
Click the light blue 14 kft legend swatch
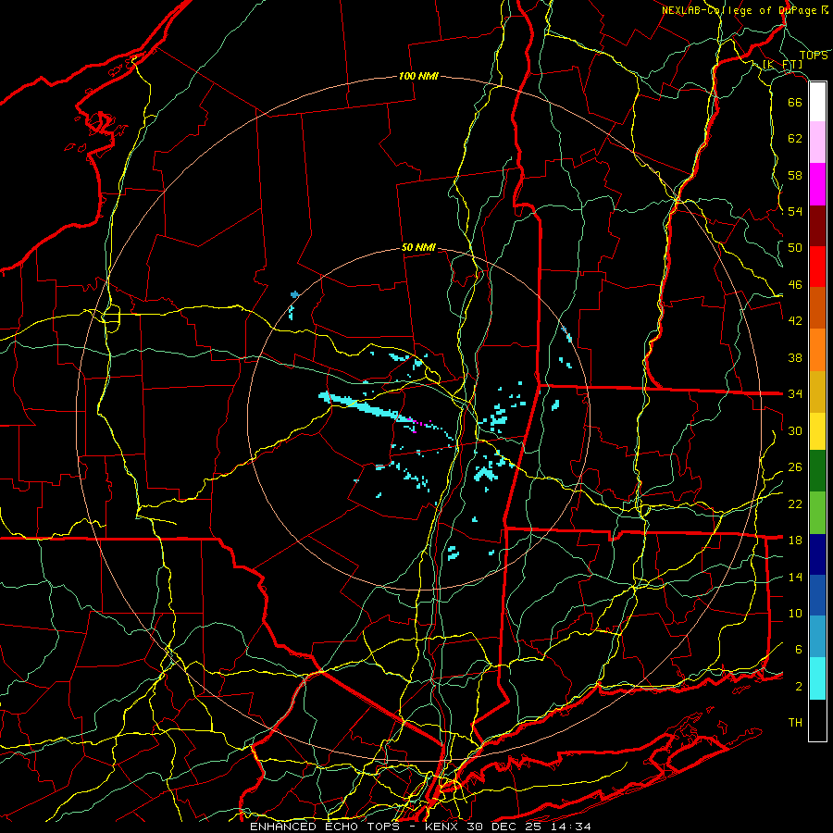click(817, 637)
